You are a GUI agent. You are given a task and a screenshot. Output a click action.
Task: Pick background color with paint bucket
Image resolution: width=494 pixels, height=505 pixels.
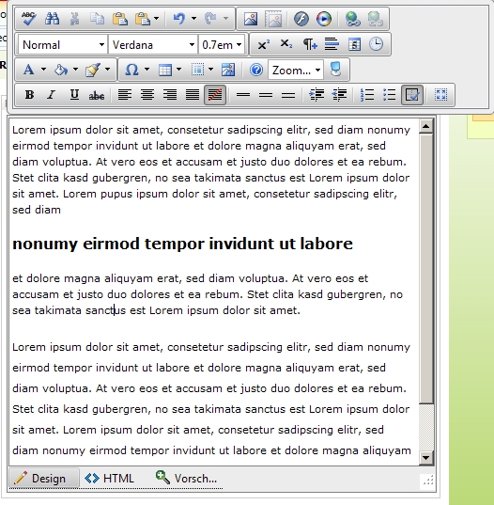pos(61,70)
